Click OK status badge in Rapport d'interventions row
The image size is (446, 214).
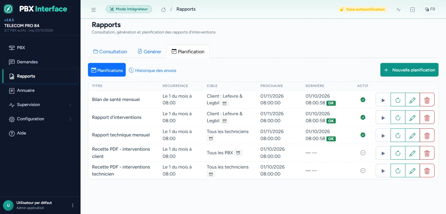[x=331, y=121]
